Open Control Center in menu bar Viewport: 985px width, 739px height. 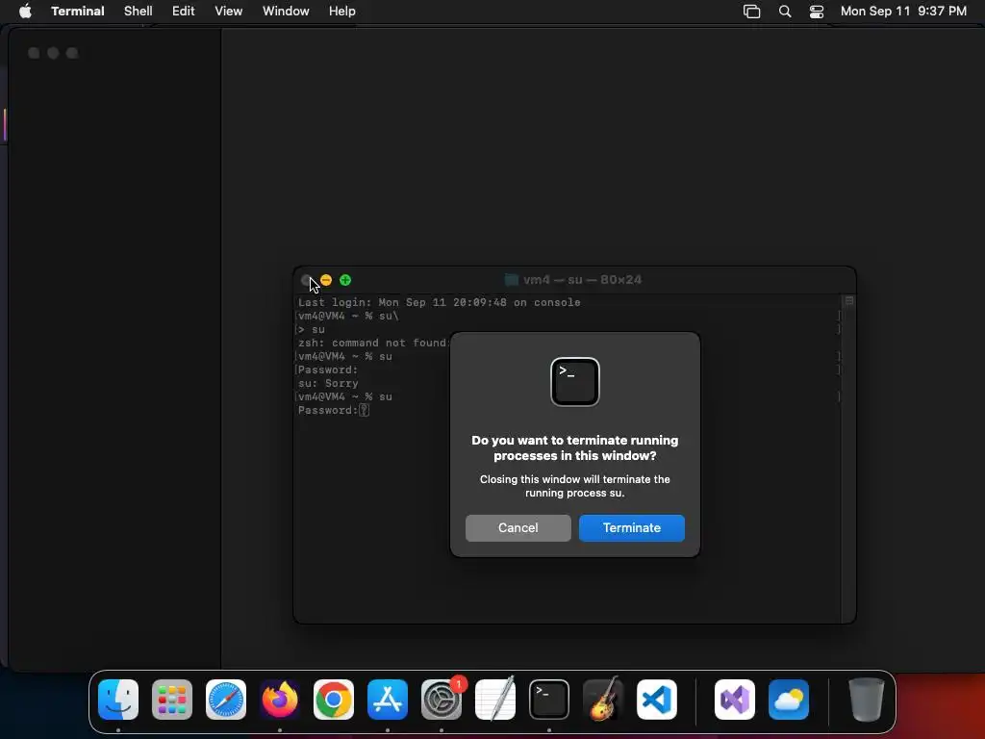click(817, 12)
